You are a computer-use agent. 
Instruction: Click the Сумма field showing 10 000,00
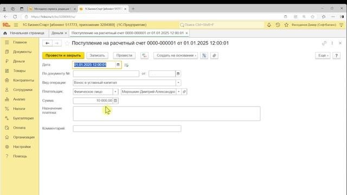pos(93,101)
